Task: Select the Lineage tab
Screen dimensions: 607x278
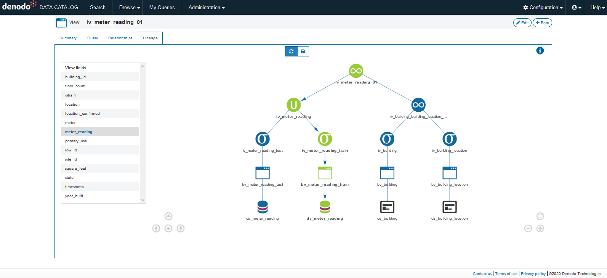Action: coord(150,38)
